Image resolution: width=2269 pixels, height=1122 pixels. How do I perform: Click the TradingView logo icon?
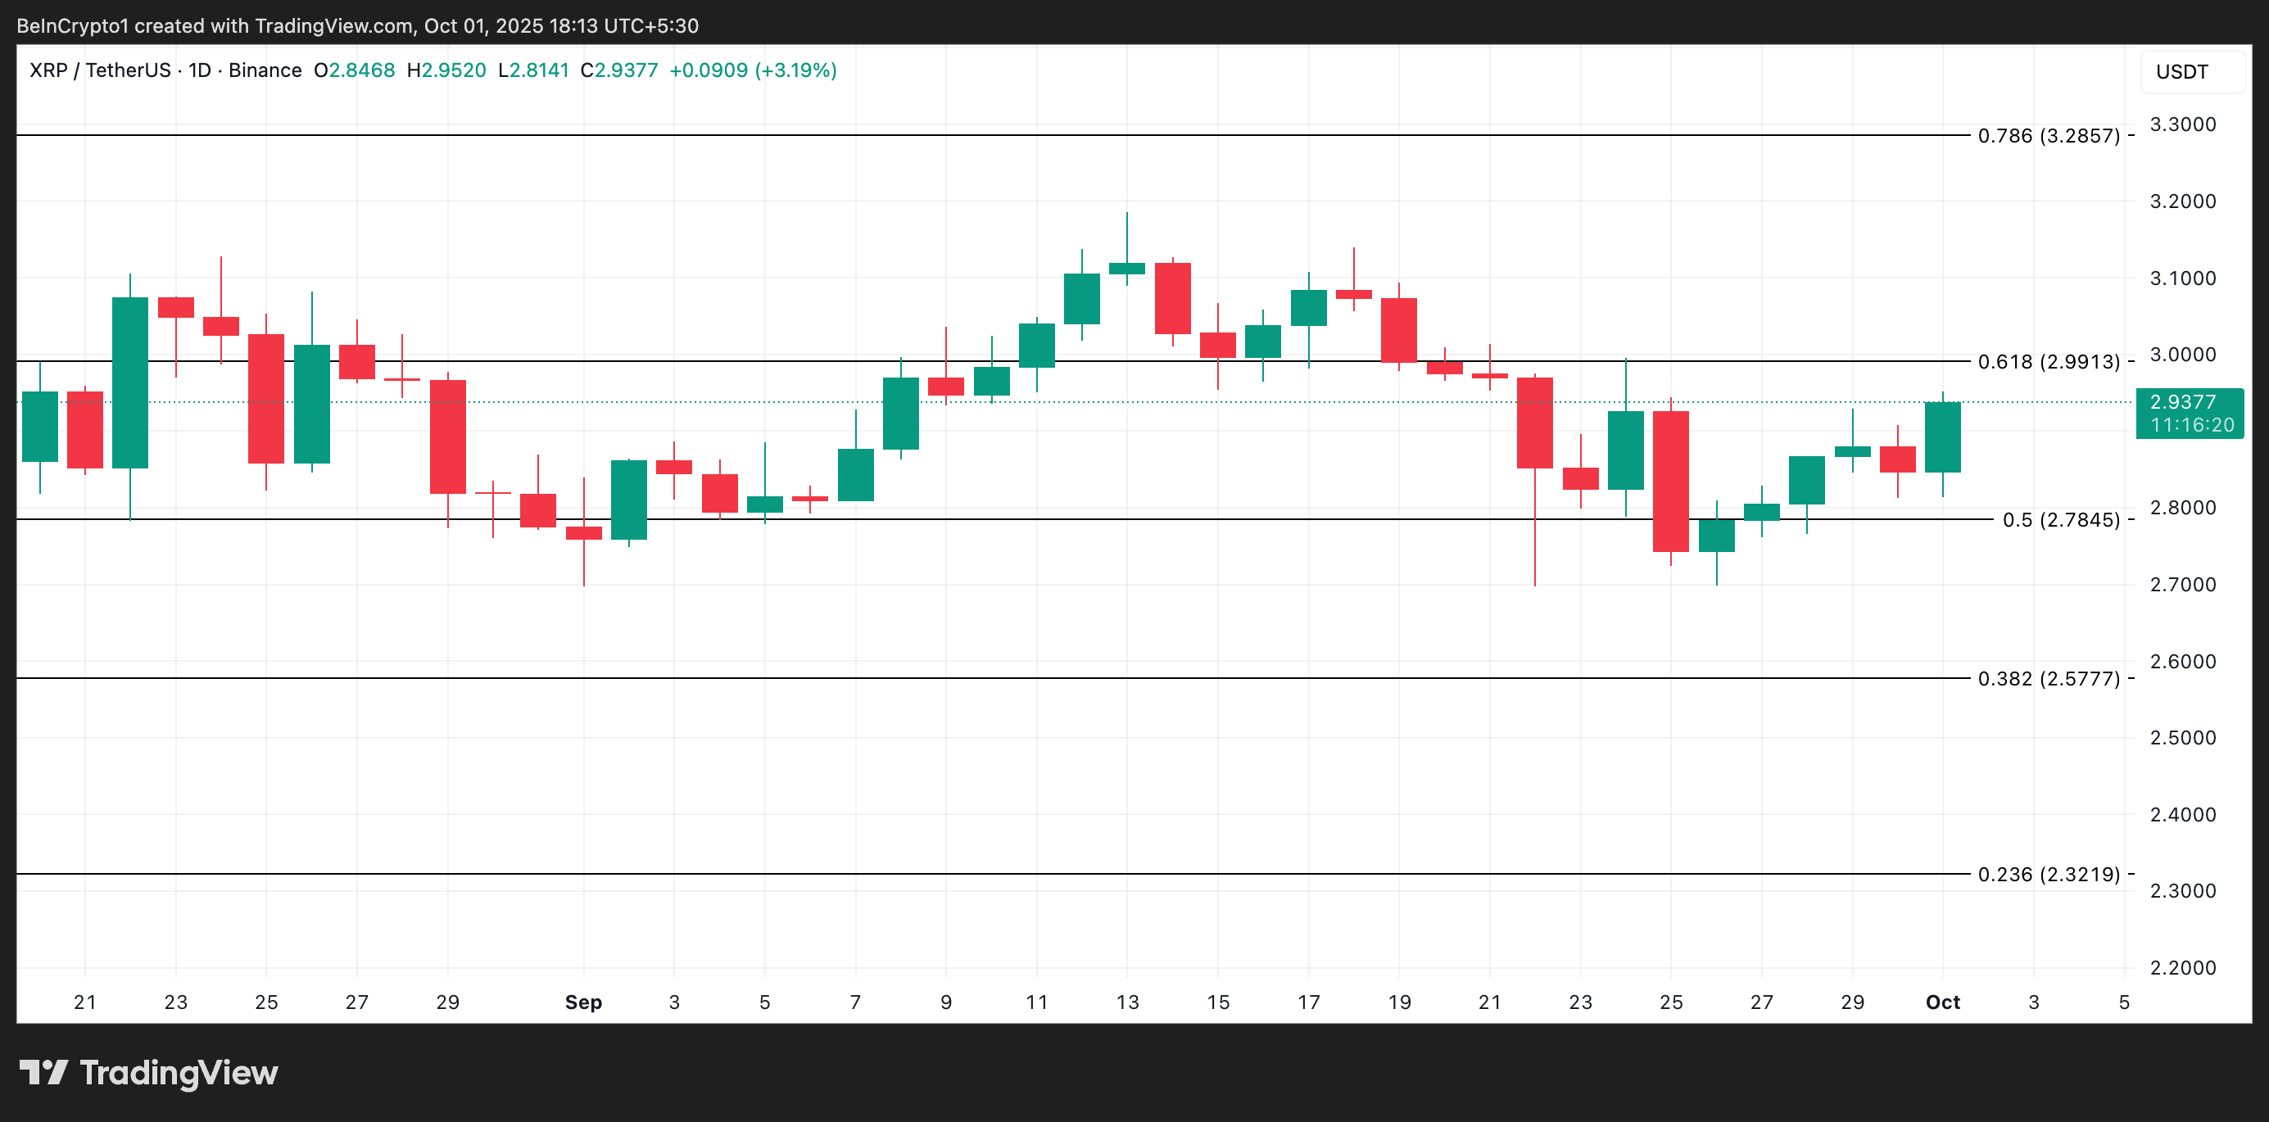tap(46, 1073)
